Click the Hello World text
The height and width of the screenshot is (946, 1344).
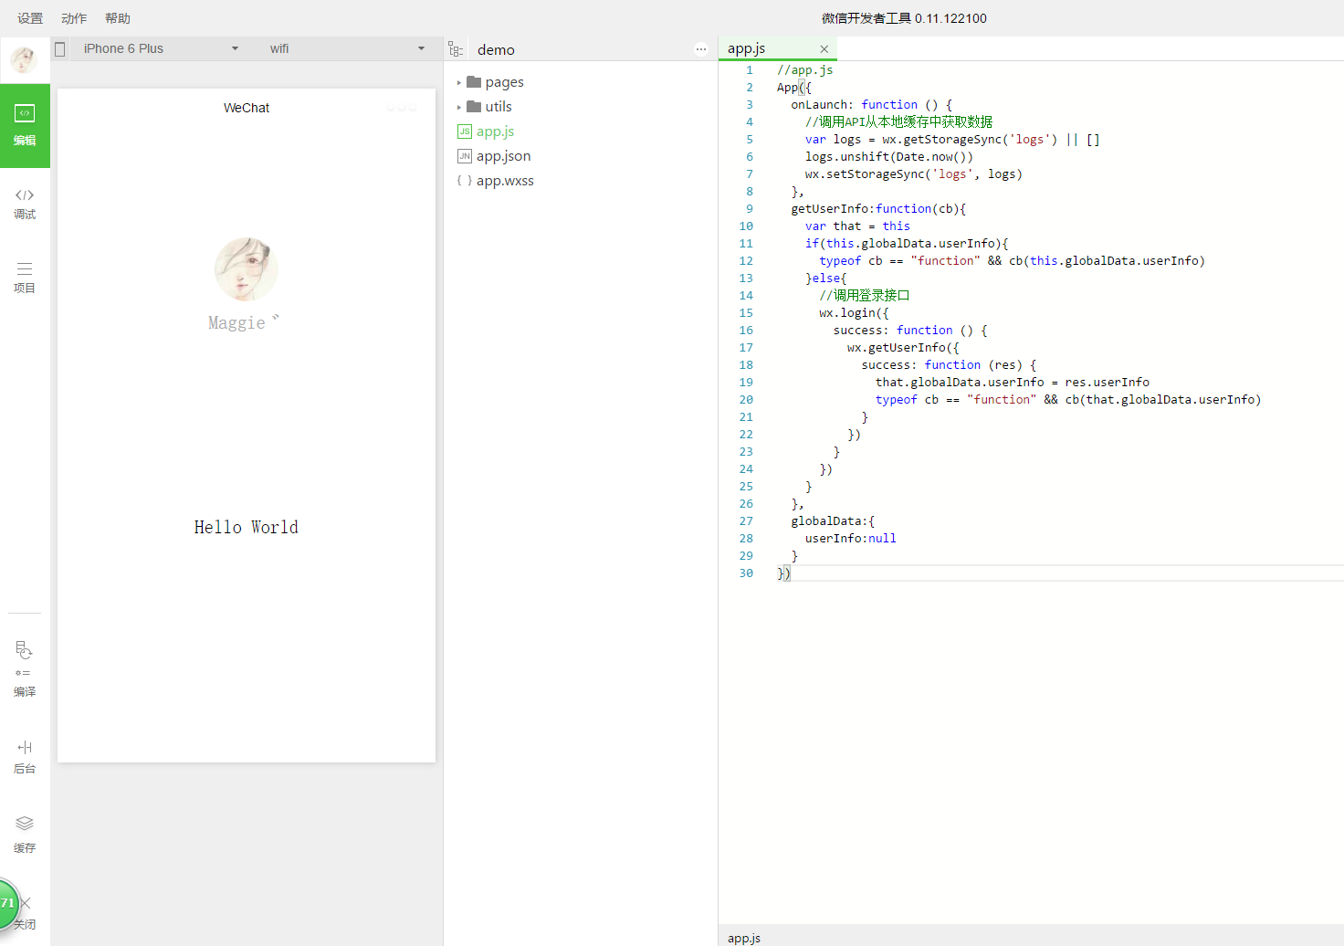click(247, 527)
